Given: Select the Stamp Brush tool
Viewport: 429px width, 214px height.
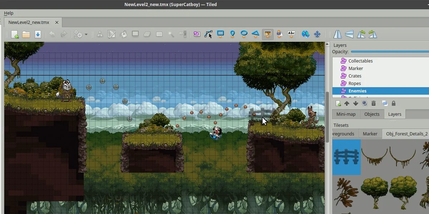Looking at the screenshot, I should pos(100,34).
